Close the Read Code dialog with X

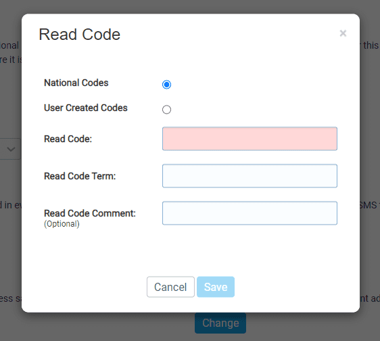pyautogui.click(x=343, y=33)
